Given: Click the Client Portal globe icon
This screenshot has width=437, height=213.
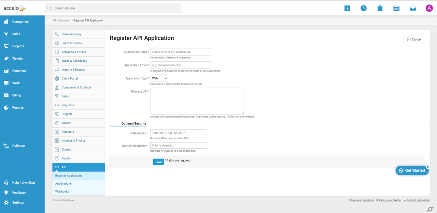Looking at the screenshot, I should [57, 78].
